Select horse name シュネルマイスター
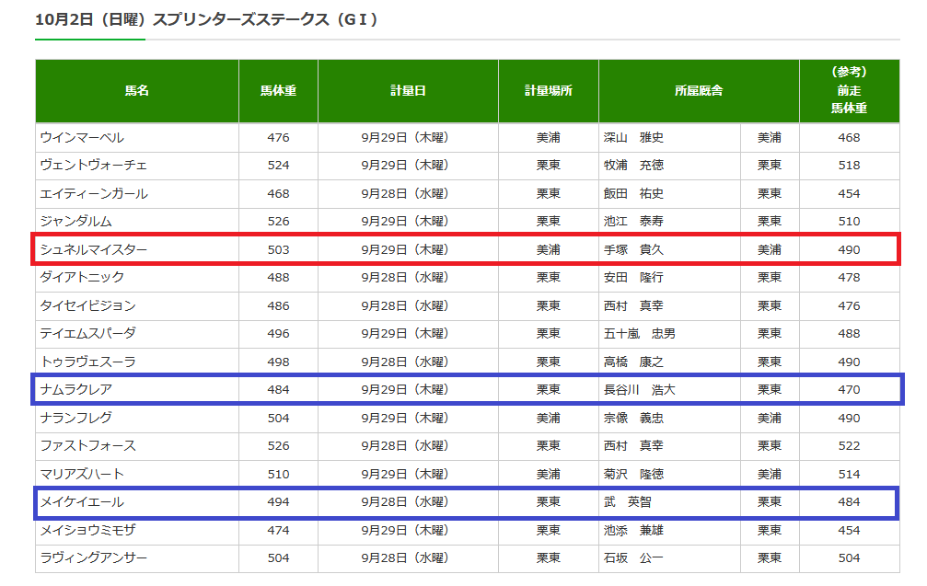Image resolution: width=927 pixels, height=586 pixels. coord(94,250)
